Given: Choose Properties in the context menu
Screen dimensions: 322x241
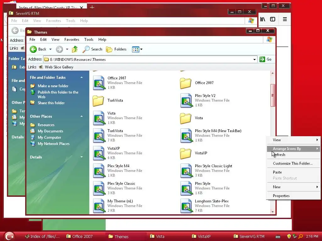Looking at the screenshot, I should [293, 196].
